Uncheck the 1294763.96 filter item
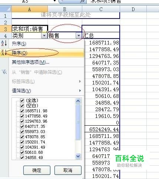Viewport: 159px width, 179px height. click(22, 121)
